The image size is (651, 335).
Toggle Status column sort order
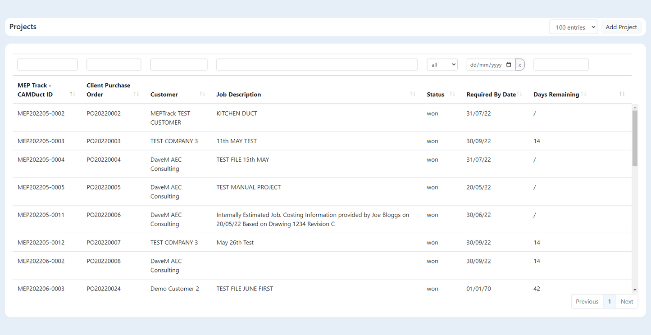point(452,94)
